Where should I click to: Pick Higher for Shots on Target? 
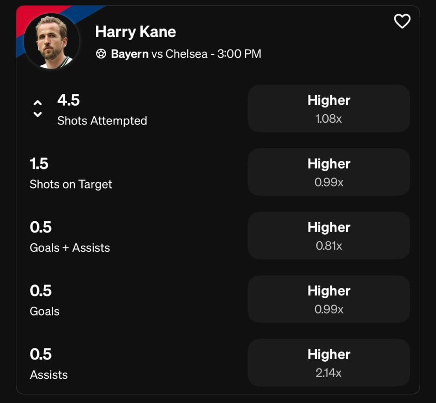(x=329, y=172)
